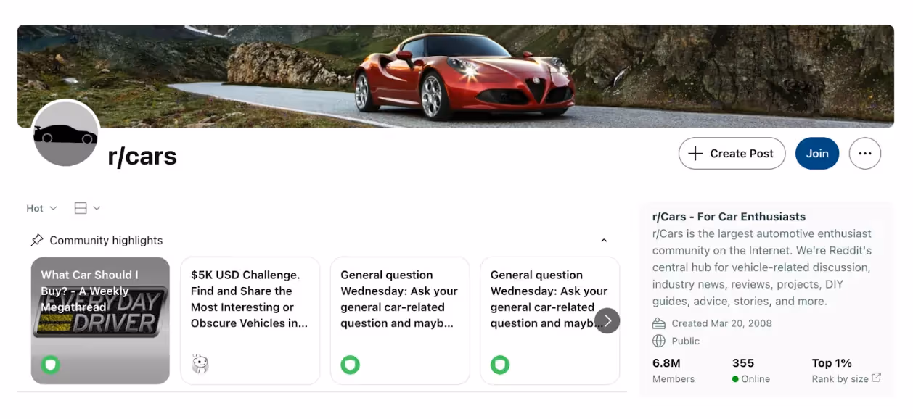Click the Reddit snoo avatar on $5K Challenge card
913x419 pixels.
point(200,365)
